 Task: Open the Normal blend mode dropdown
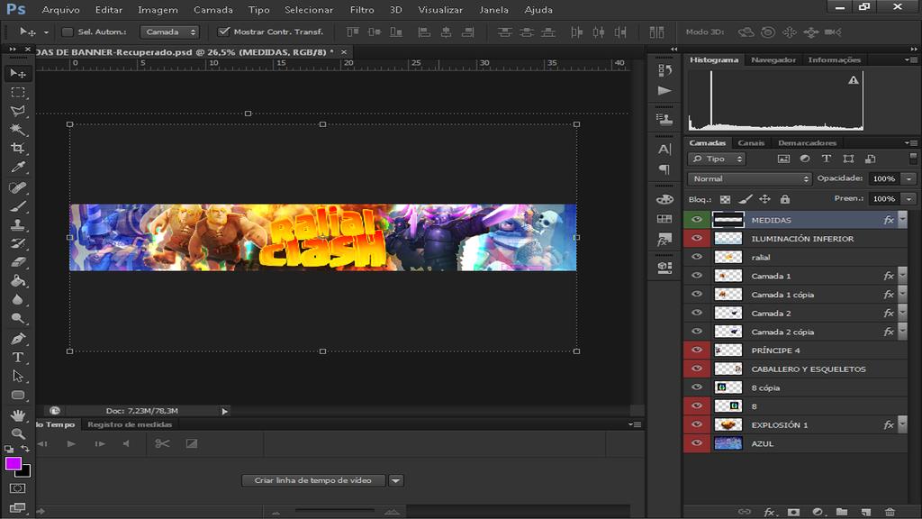(x=750, y=178)
